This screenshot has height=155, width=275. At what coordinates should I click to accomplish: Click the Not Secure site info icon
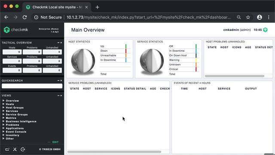(36, 17)
